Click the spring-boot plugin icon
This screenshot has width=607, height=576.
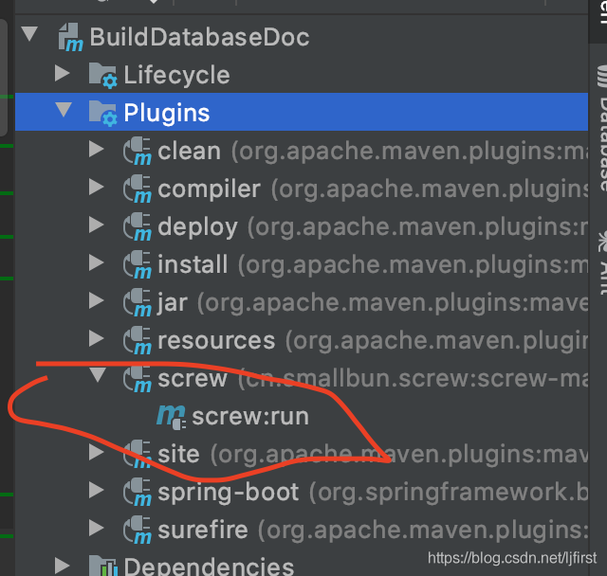[138, 493]
